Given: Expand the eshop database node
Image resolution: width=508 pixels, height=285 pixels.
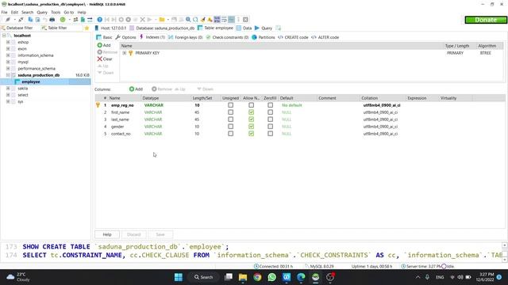Looking at the screenshot, I should pyautogui.click(x=8, y=42).
